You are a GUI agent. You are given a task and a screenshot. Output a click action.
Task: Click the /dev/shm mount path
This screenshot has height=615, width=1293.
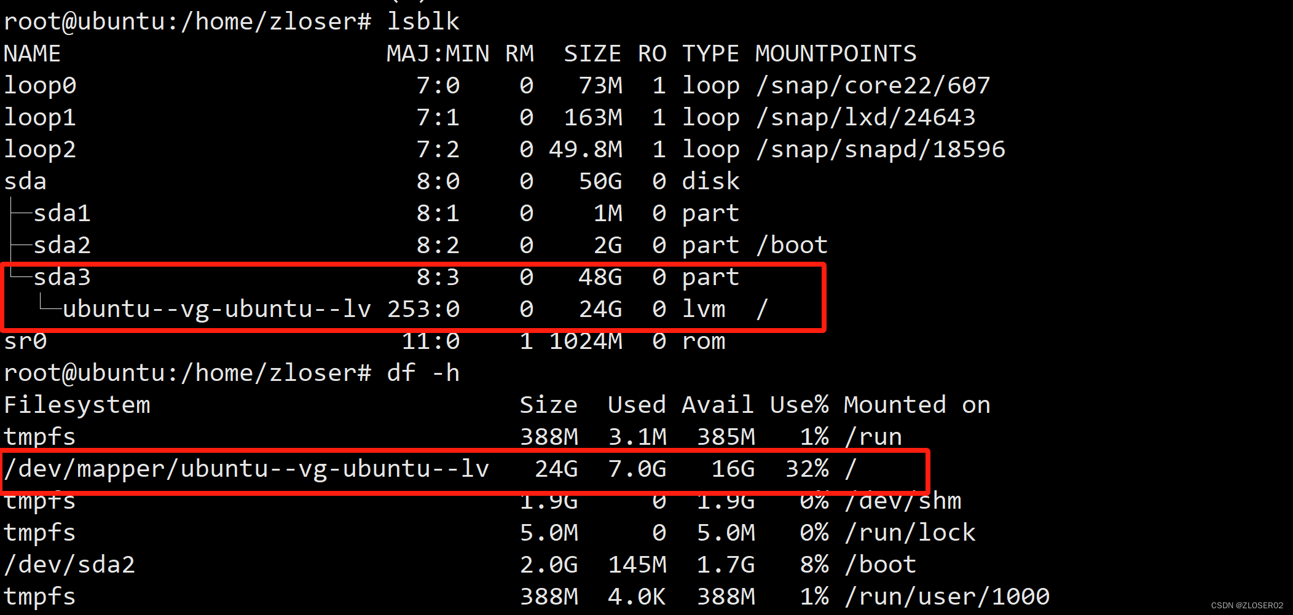coord(903,501)
